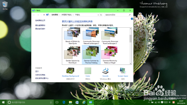This screenshot has width=187, height=105.
Task: Click the Back navigation arrow
Action: 34,15
